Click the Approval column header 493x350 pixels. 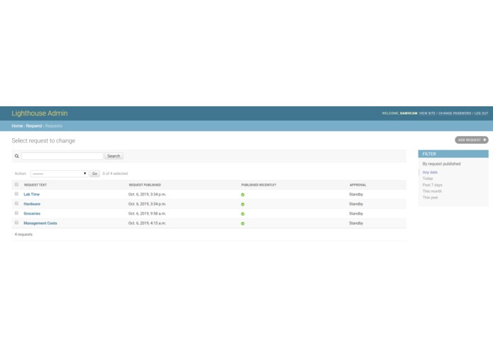(358, 185)
